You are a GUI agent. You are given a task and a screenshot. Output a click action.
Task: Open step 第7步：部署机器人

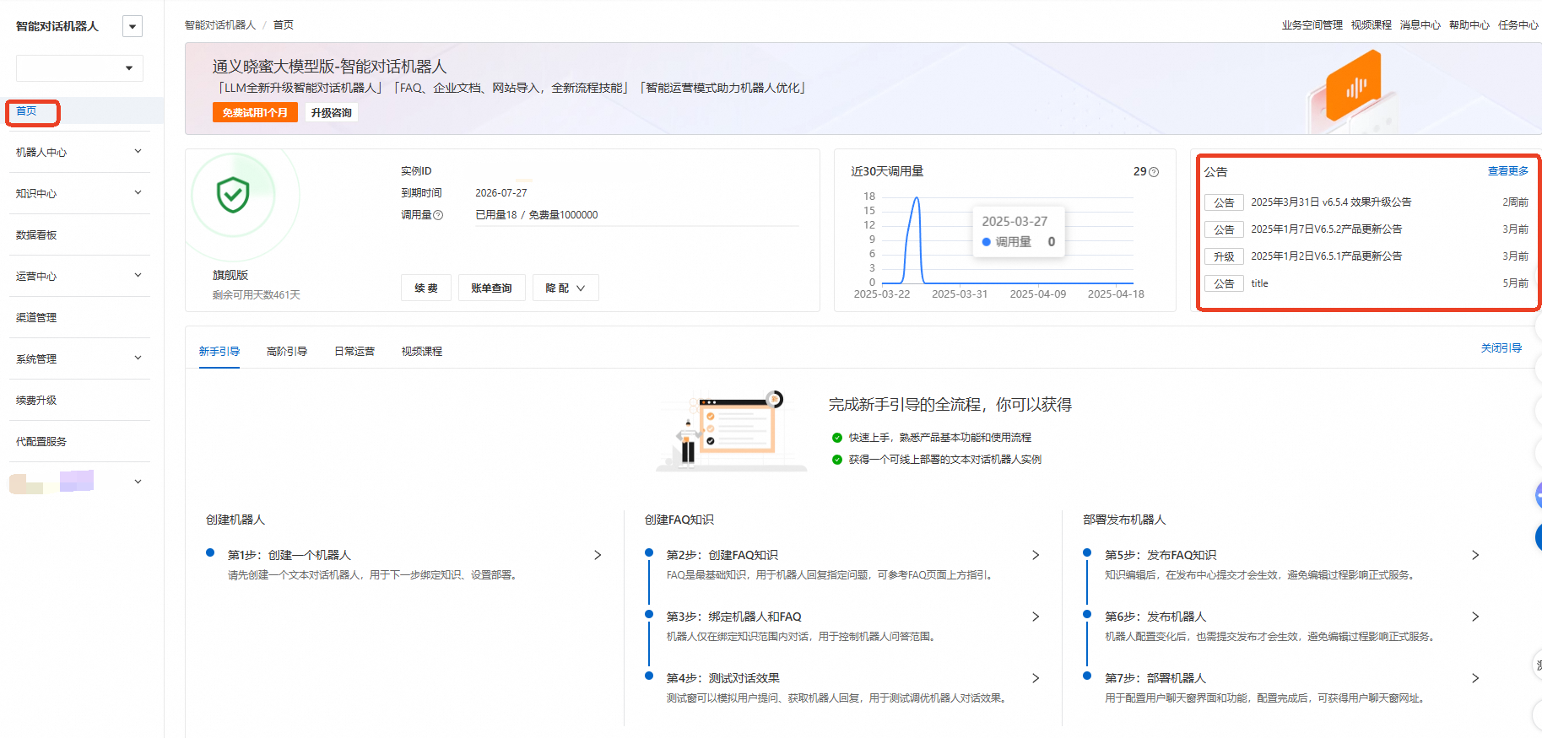tap(1155, 678)
